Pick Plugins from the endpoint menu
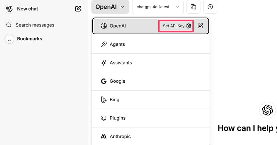Image resolution: width=277 pixels, height=145 pixels. pos(117,118)
